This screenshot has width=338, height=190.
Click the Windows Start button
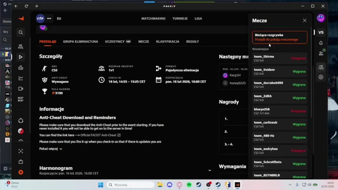101,185
